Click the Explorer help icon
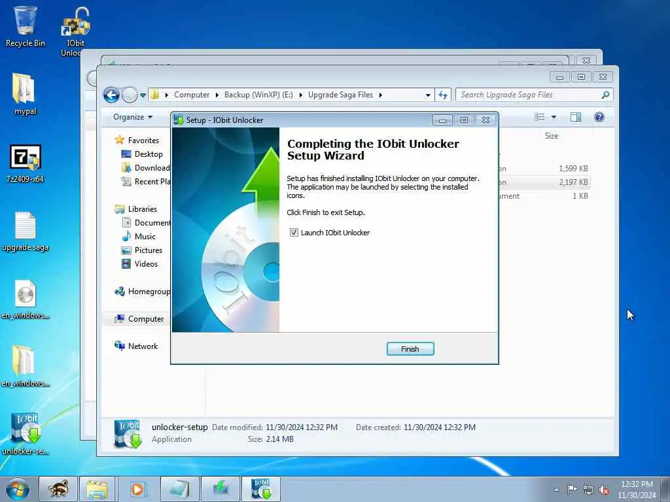This screenshot has height=502, width=670. pos(599,117)
